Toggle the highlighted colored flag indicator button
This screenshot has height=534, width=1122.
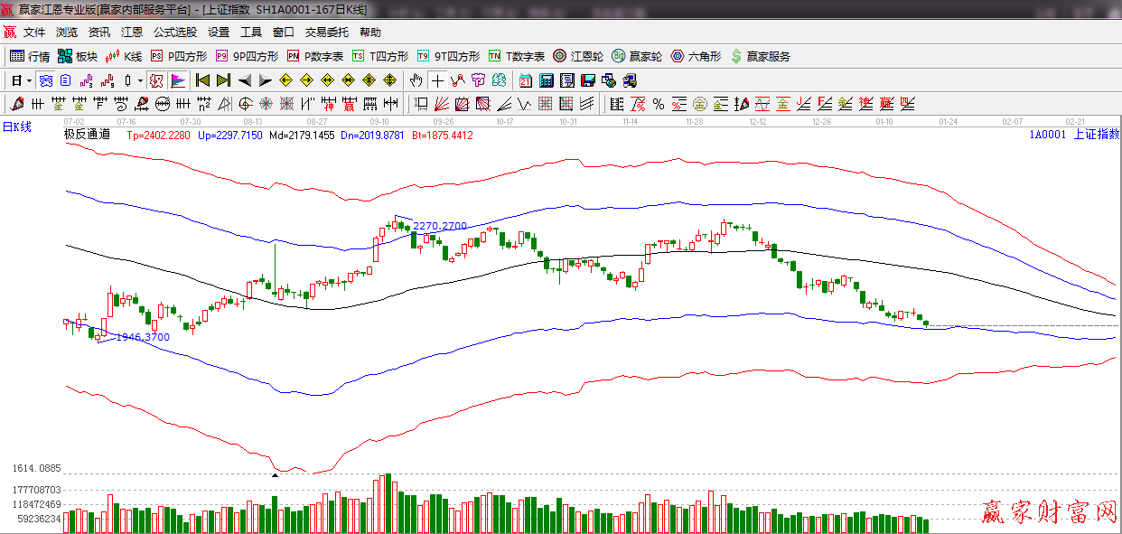pyautogui.click(x=178, y=80)
